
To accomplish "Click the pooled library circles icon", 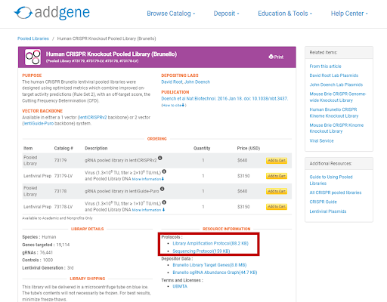I will pyautogui.click(x=33, y=57).
